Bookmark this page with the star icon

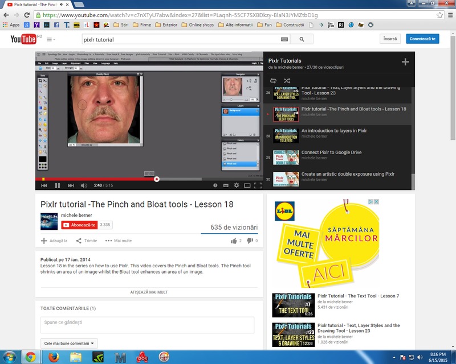[x=439, y=15]
